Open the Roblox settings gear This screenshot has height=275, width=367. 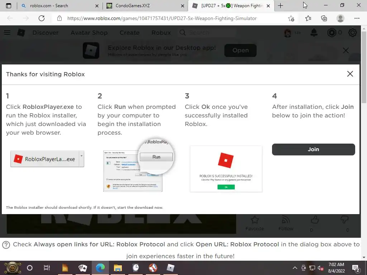(353, 33)
